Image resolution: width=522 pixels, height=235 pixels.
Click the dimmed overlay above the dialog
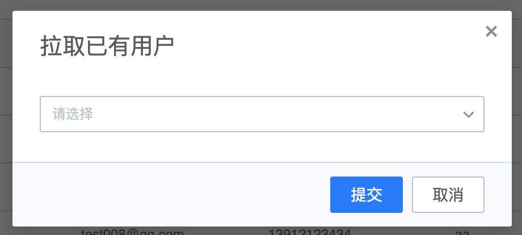click(261, 5)
